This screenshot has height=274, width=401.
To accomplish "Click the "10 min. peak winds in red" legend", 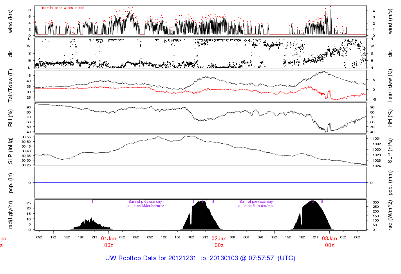I will (x=63, y=8).
